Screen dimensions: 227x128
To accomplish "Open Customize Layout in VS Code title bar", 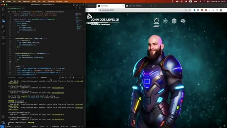I will (x=83, y=5).
